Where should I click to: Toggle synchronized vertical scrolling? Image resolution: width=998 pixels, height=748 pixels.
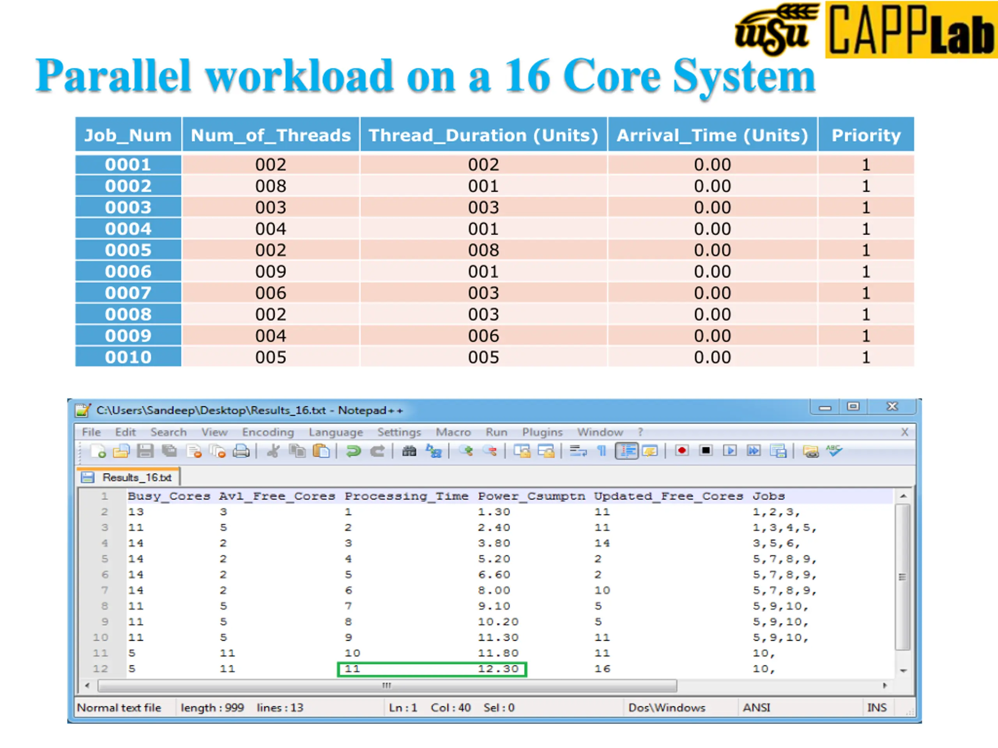coord(522,451)
